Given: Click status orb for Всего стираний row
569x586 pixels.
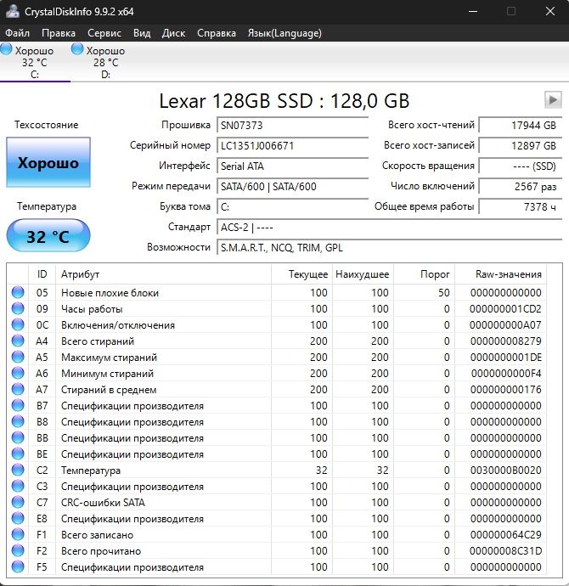Looking at the screenshot, I should pyautogui.click(x=18, y=341).
